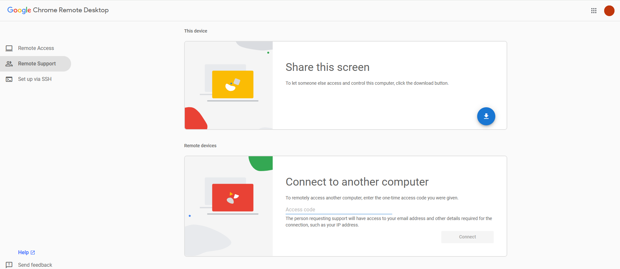Click the Send feedback icon

pos(9,265)
